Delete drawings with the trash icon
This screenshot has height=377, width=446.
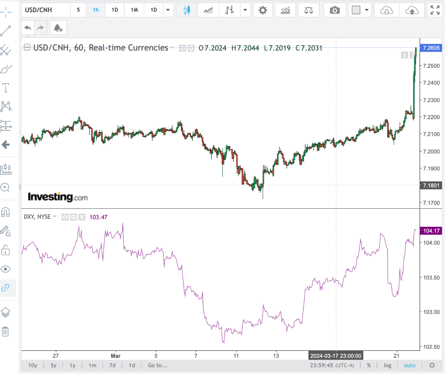click(5, 331)
